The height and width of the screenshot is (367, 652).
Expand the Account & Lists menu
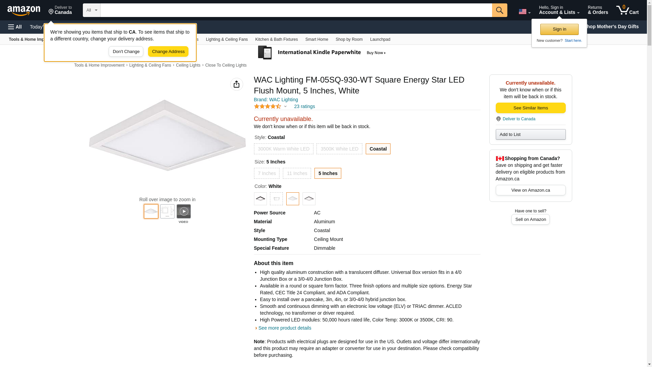pos(559,10)
